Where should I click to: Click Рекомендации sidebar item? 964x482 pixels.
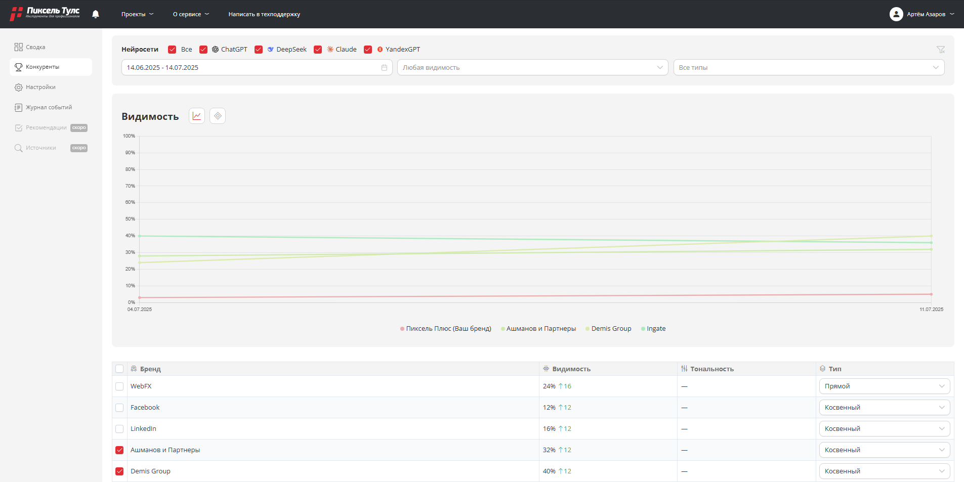(51, 128)
